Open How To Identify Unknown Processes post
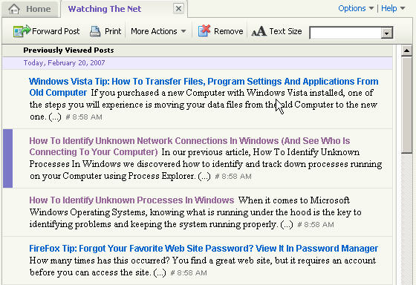This screenshot has width=416, height=285. pyautogui.click(x=131, y=200)
